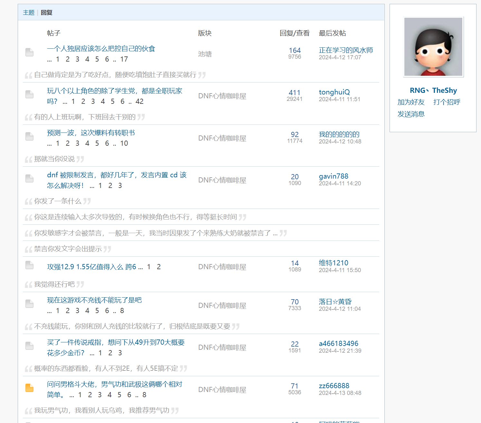View last poster 维特1210
Viewport: 481px width, 423px height.
pos(334,263)
